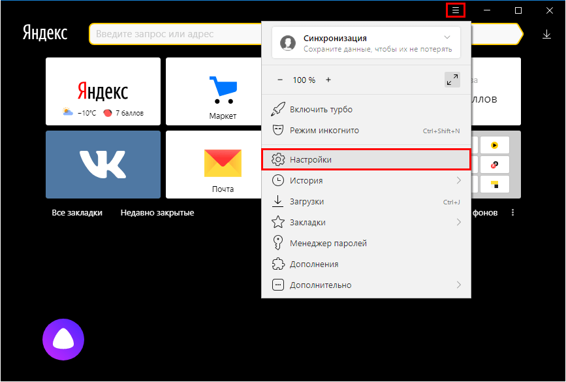
Task: Click the weather −10°C in Яндекс tile
Action: [x=80, y=113]
